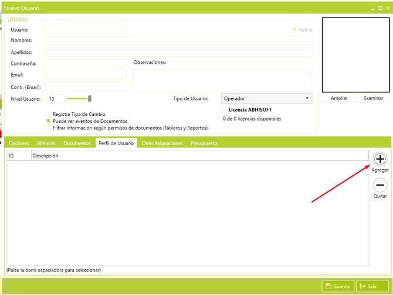Viewport: 393px width, 295px height.
Task: Click the Examinar button
Action: (x=373, y=98)
